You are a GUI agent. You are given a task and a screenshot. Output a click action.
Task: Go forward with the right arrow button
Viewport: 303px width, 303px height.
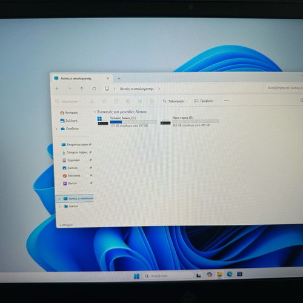point(70,88)
